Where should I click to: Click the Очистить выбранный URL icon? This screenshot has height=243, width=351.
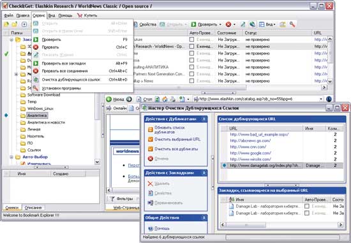click(151, 139)
